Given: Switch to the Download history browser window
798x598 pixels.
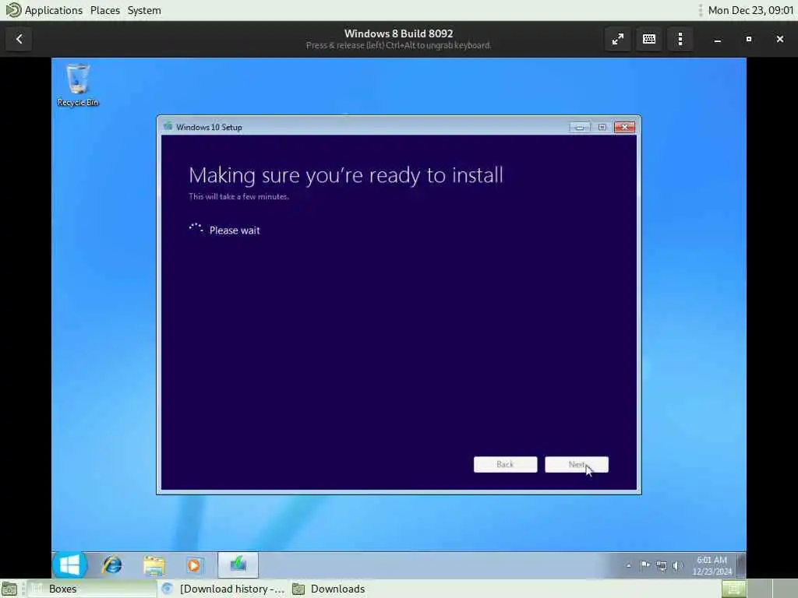Looking at the screenshot, I should (x=223, y=589).
